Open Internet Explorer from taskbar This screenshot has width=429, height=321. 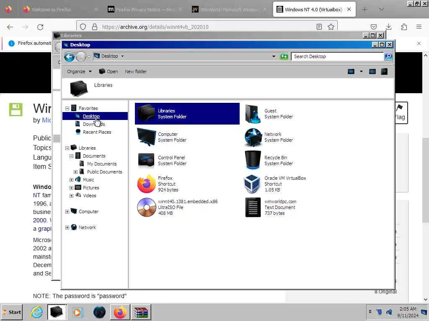tap(37, 312)
